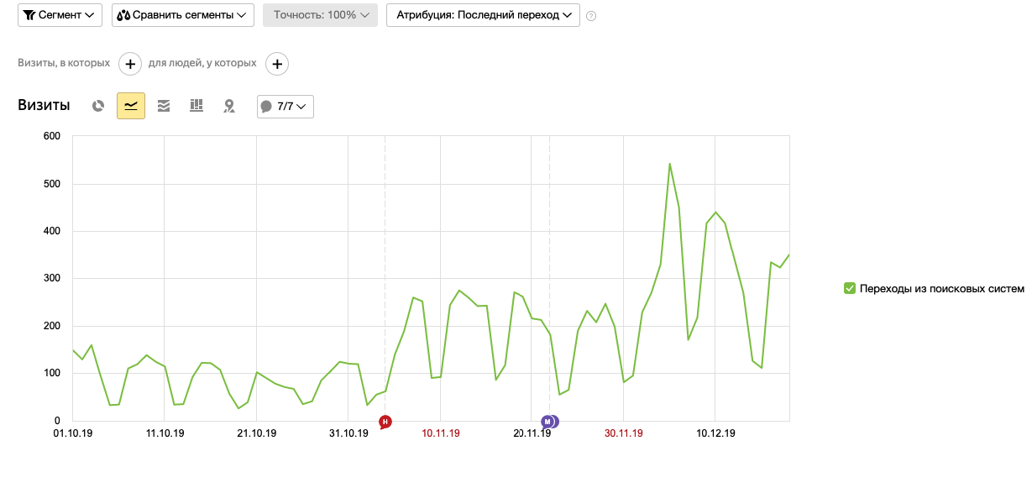Viewport: 1032px width, 488px height.
Task: Select the line chart view icon
Action: pyautogui.click(x=131, y=106)
